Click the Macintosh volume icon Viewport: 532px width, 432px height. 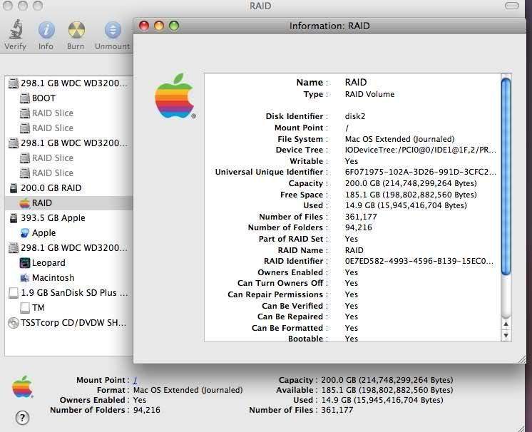(25, 278)
